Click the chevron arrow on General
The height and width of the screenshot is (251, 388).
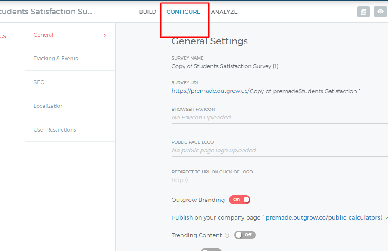(x=104, y=35)
